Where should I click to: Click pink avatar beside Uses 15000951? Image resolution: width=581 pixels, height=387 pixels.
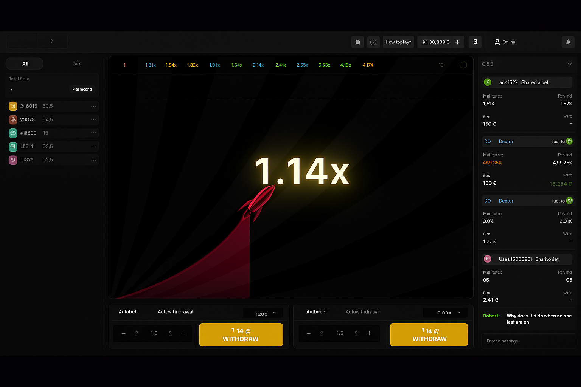[x=488, y=259]
